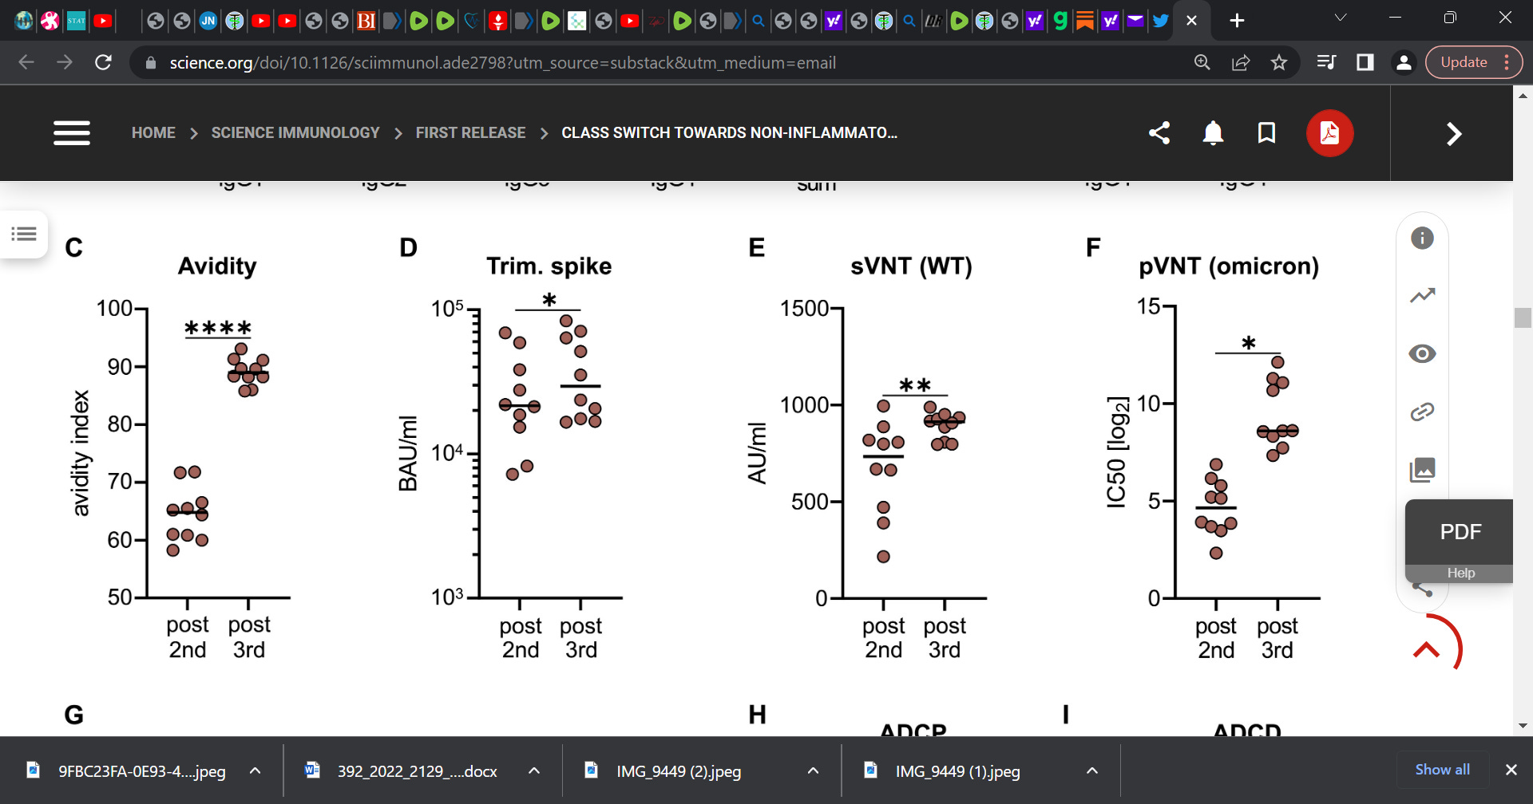Go to First Release breadcrumb
Image resolution: width=1533 pixels, height=804 pixels.
pyautogui.click(x=470, y=133)
